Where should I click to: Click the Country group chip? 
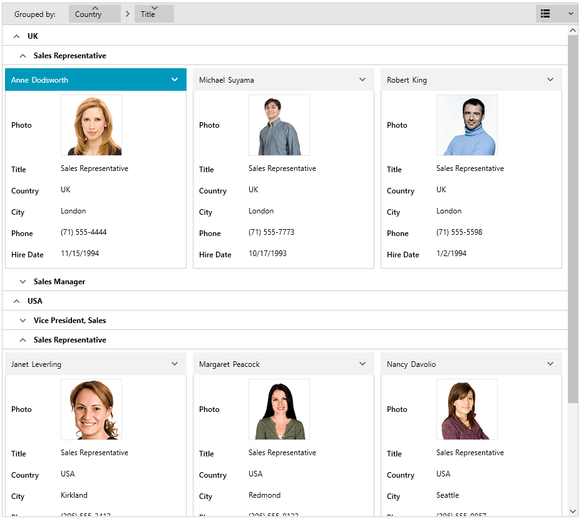pos(95,14)
